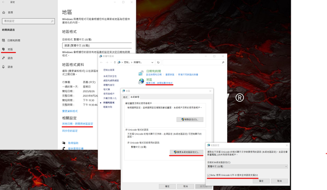This screenshot has height=190, width=327.
Task: Click 同步您的設定 link
Action: [x=70, y=131]
